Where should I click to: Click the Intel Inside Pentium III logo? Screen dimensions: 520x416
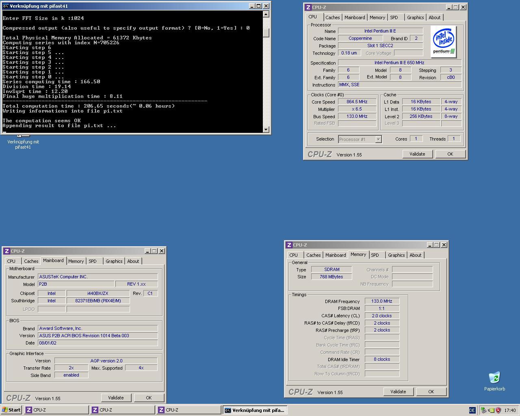click(x=444, y=42)
